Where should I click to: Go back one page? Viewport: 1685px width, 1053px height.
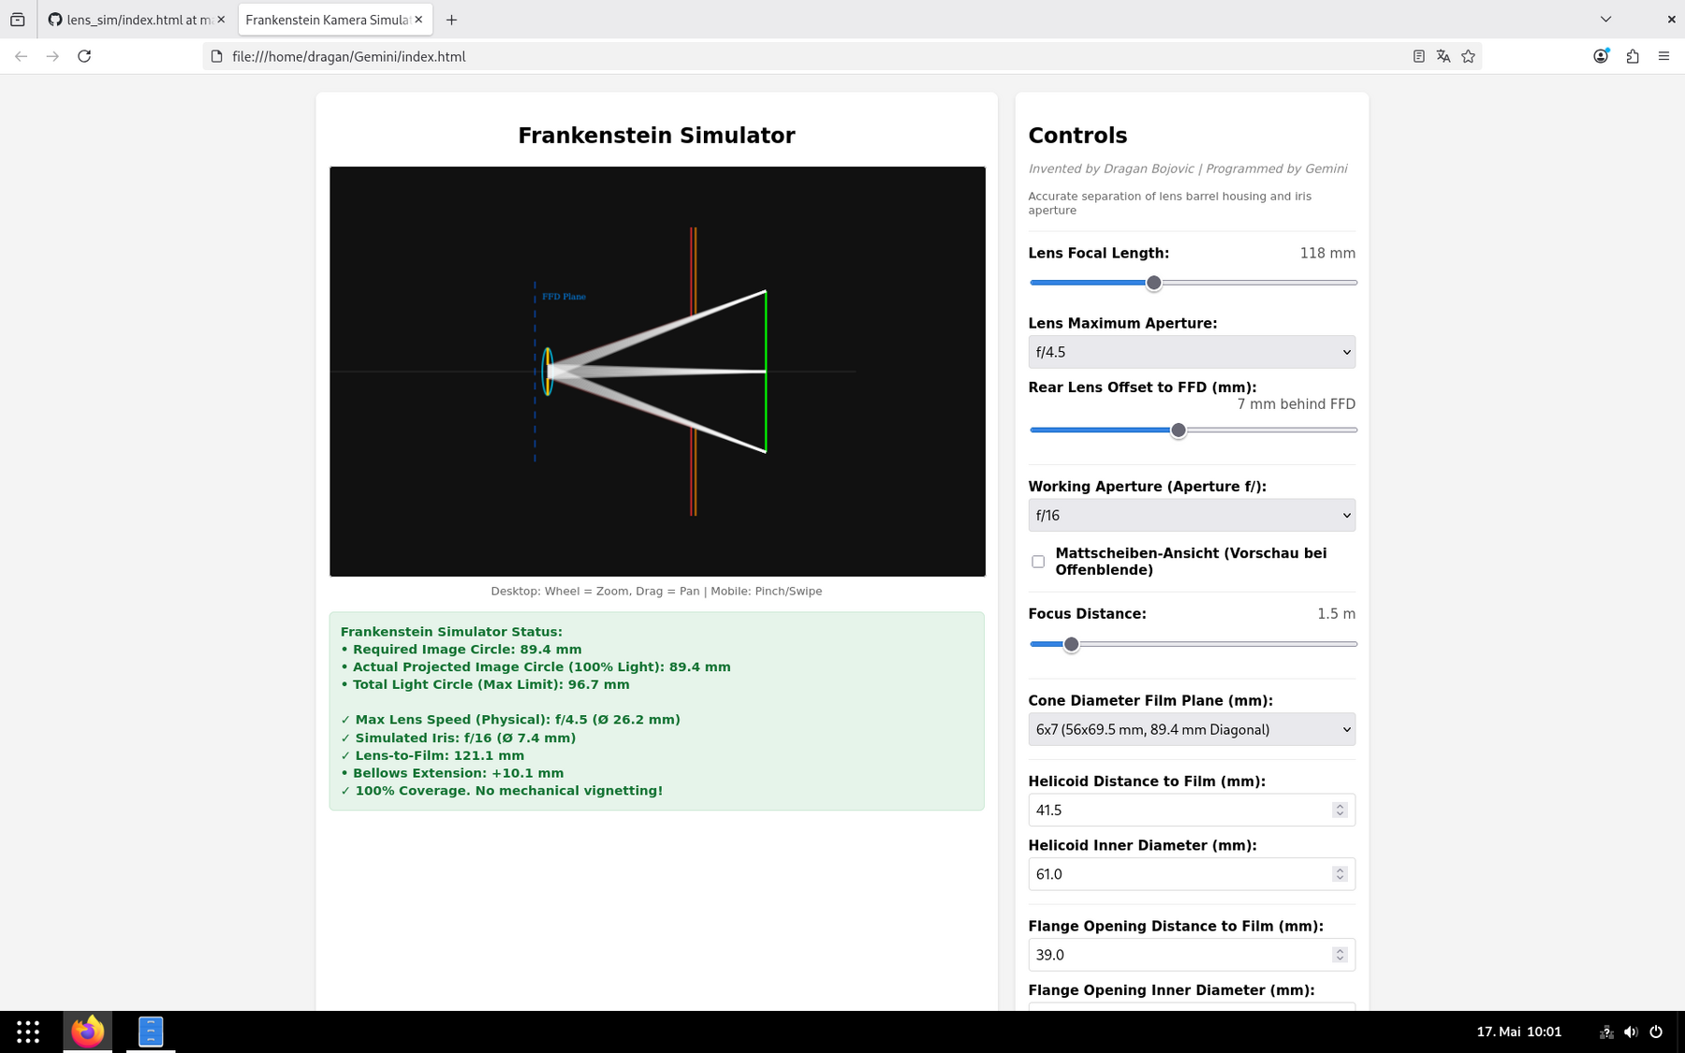[x=22, y=56]
